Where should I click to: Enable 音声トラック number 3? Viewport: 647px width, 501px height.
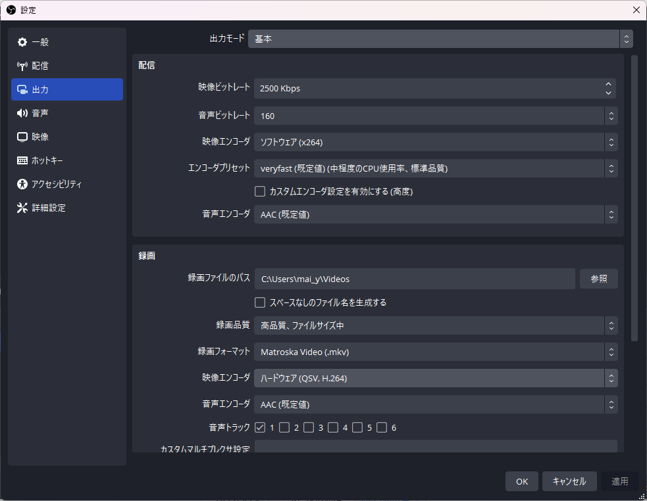click(x=309, y=427)
